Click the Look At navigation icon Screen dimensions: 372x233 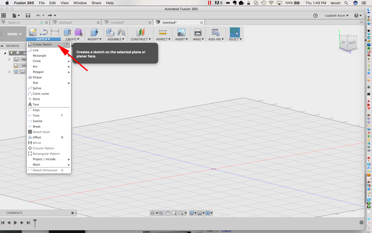161,213
